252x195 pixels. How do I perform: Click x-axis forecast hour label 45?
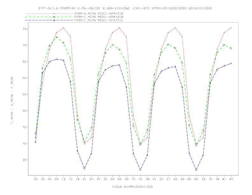pos(140,179)
